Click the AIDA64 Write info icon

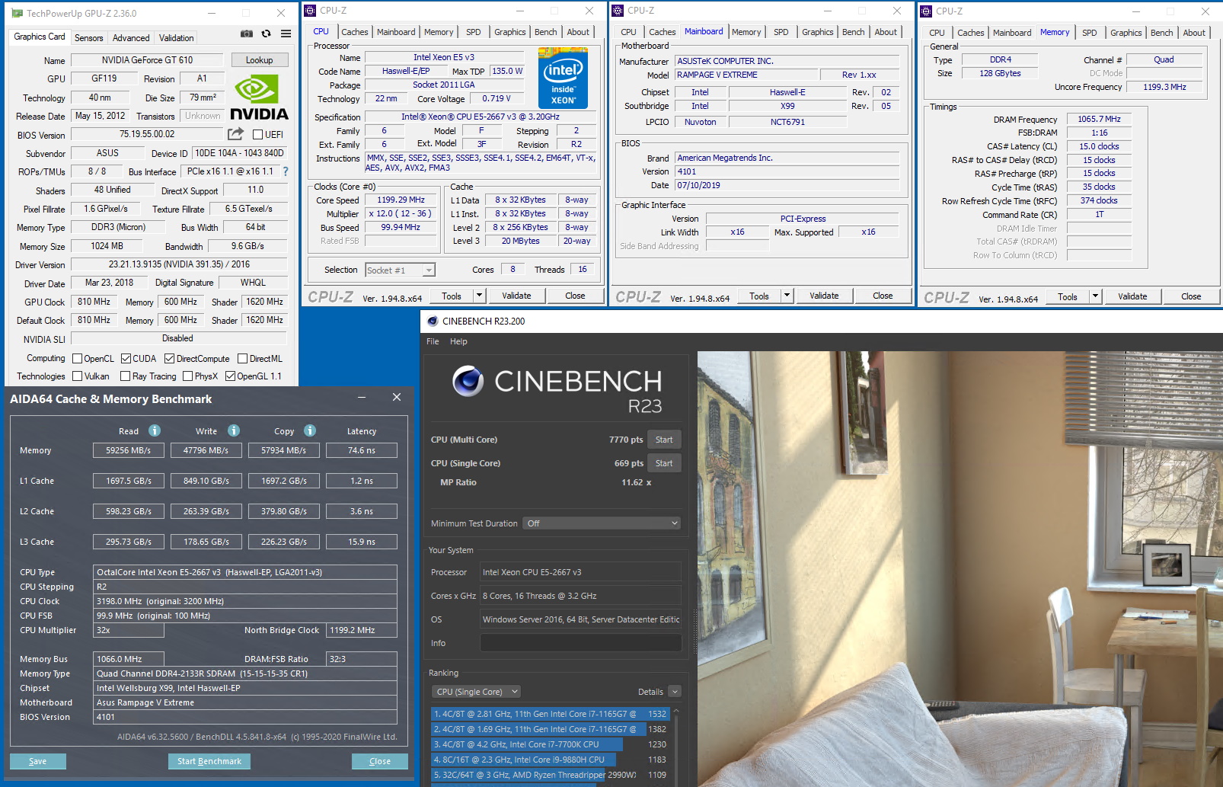coord(234,430)
